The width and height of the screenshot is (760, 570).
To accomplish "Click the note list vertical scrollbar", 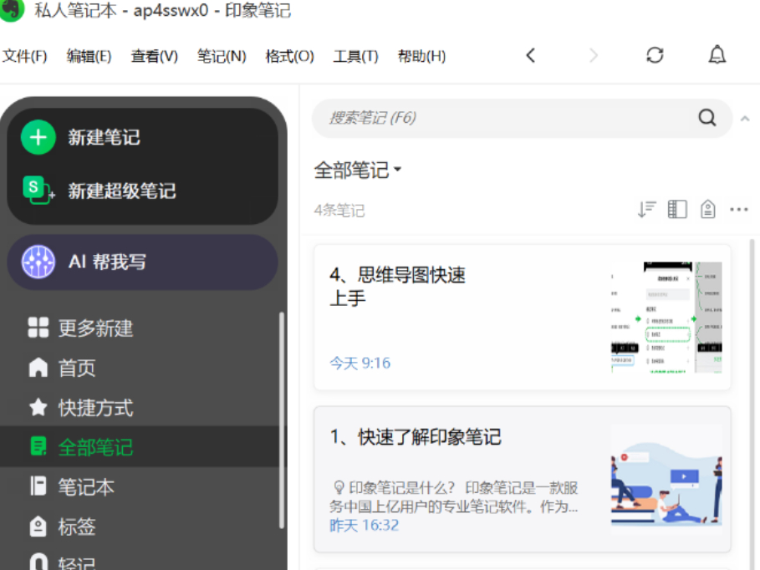I will 752,405.
